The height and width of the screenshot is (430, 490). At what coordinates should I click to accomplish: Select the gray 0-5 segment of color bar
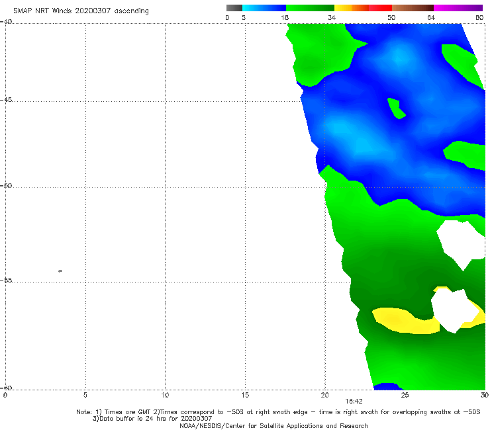point(234,8)
